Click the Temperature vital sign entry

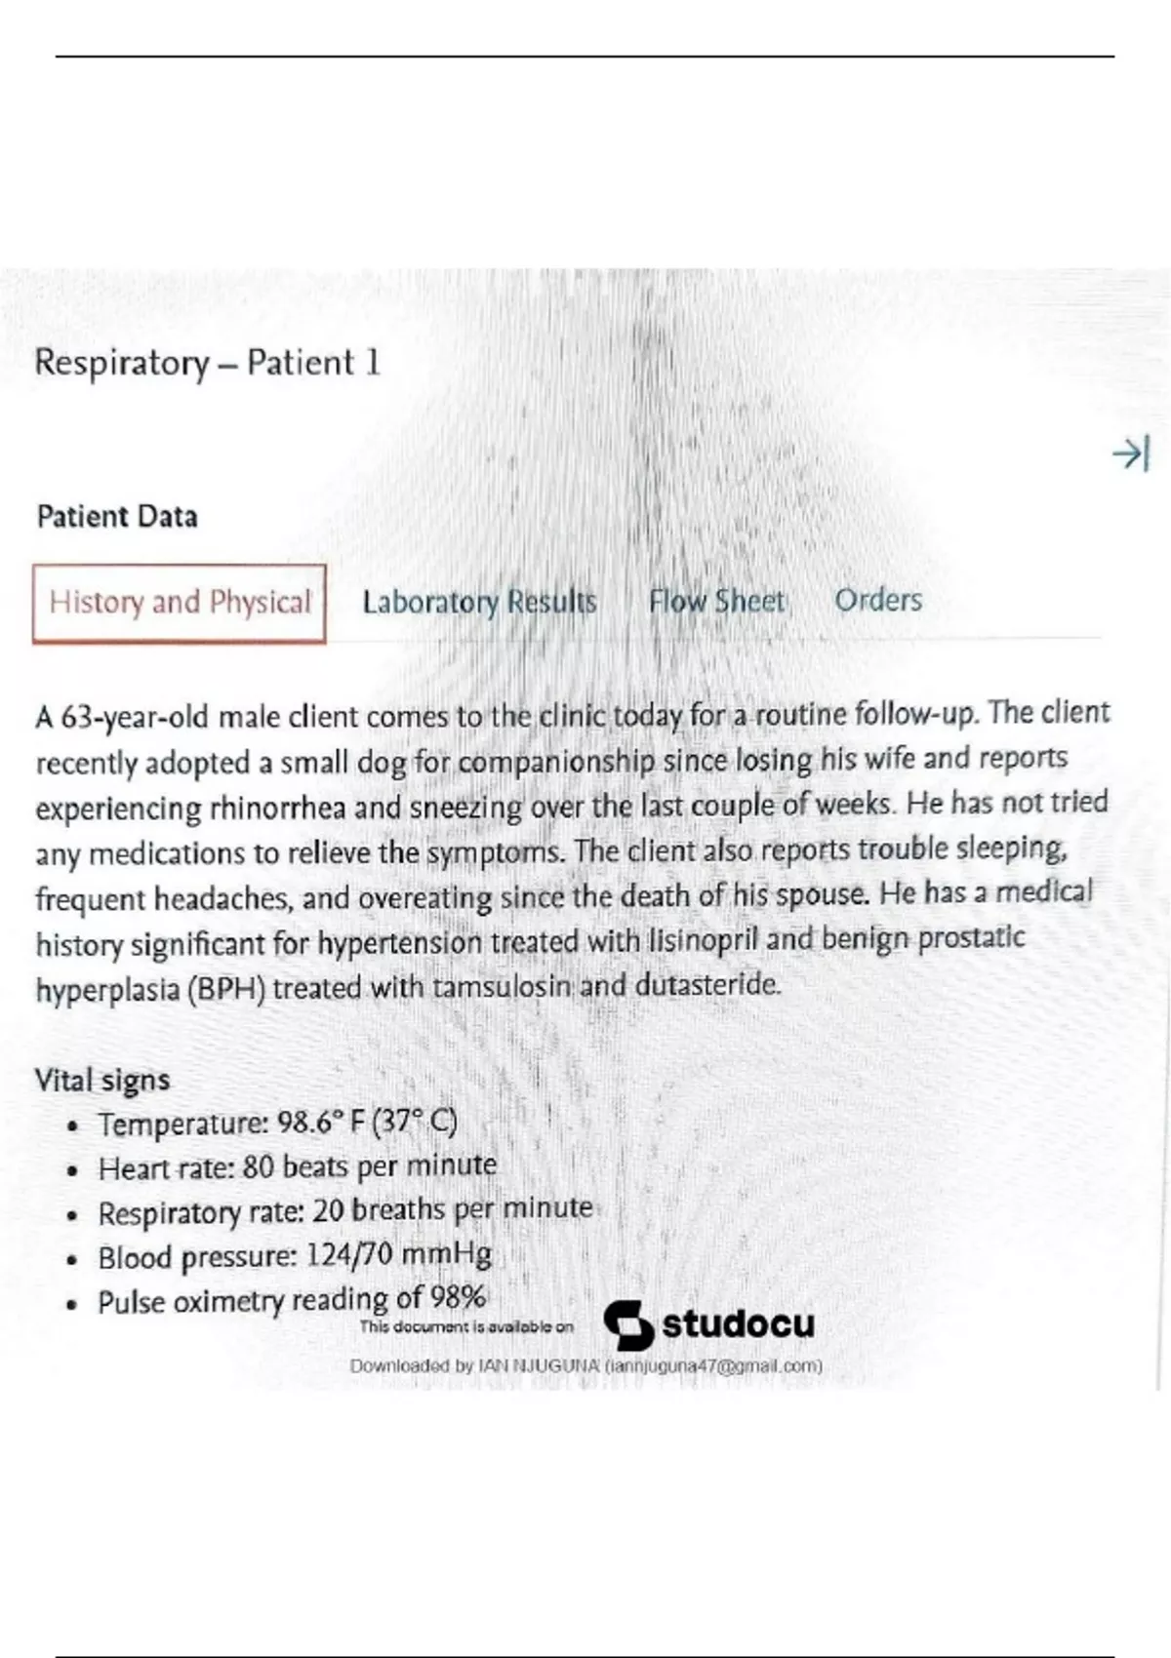pyautogui.click(x=277, y=1123)
